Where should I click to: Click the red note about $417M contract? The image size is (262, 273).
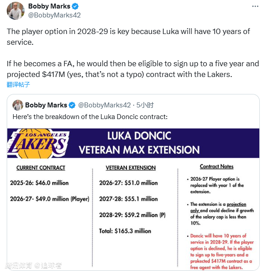point(222,252)
